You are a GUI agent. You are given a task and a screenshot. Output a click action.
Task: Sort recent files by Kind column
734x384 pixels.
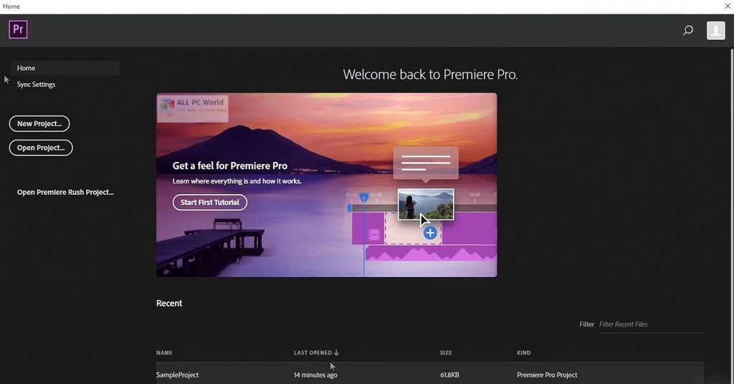pyautogui.click(x=524, y=352)
